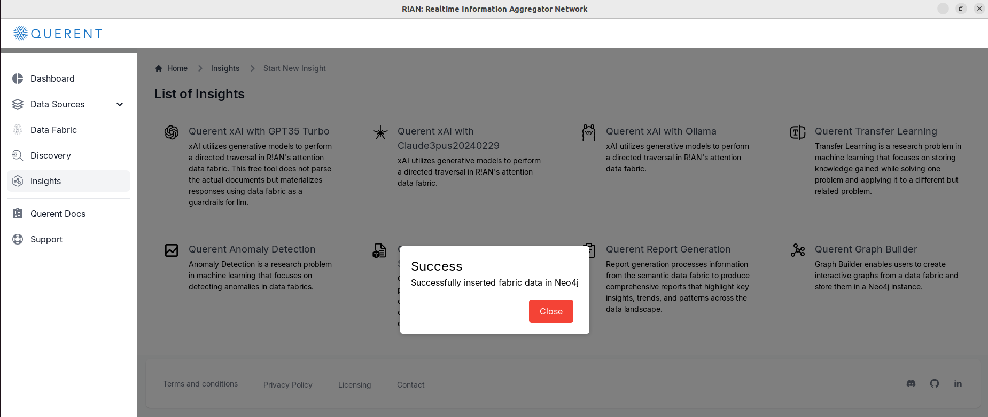Open Querent Transfer Learning insight
Viewport: 988px width, 417px height.
click(x=876, y=131)
